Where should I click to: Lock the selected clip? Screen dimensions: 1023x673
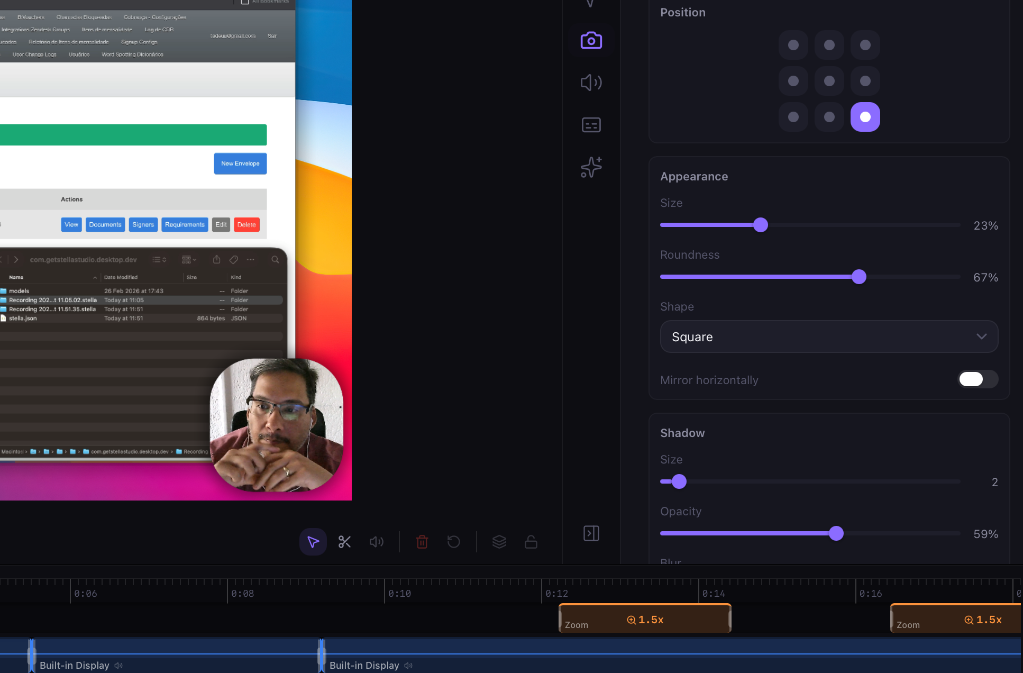click(x=531, y=542)
